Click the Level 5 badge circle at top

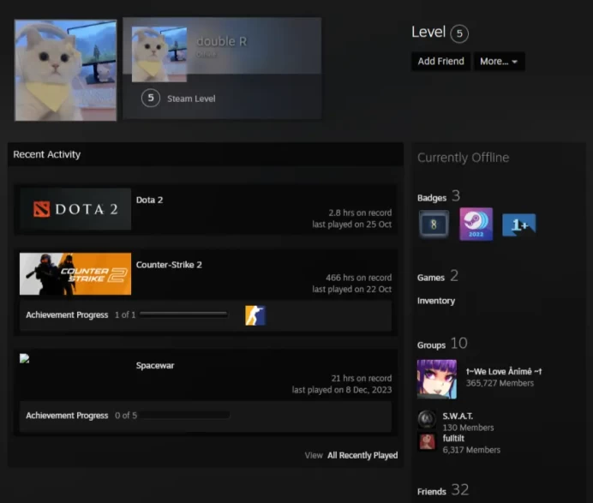pos(459,33)
